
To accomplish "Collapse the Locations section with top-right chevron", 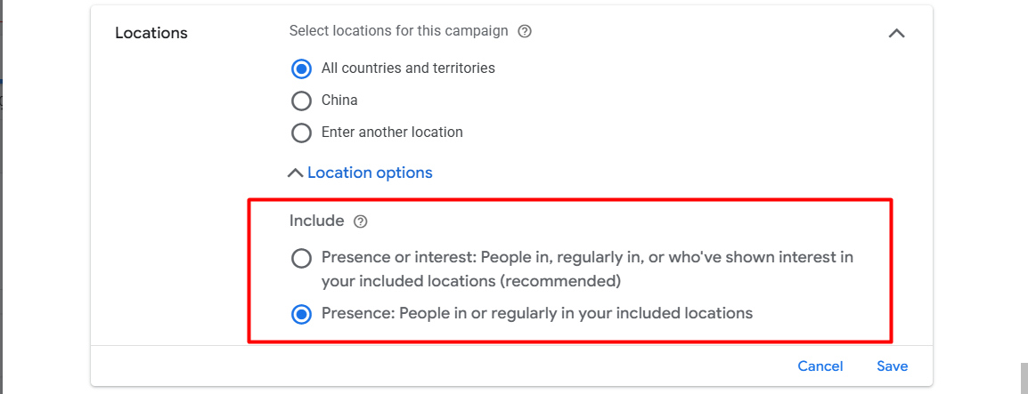I will 896,34.
